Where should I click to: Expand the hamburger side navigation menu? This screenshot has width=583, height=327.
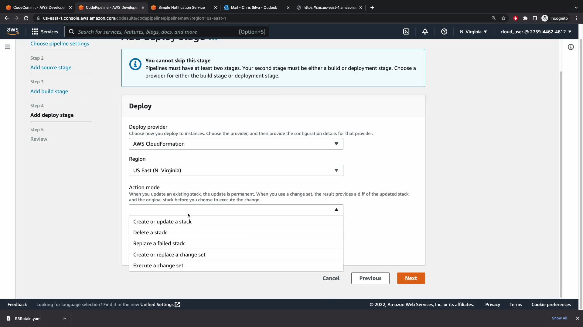(x=8, y=47)
